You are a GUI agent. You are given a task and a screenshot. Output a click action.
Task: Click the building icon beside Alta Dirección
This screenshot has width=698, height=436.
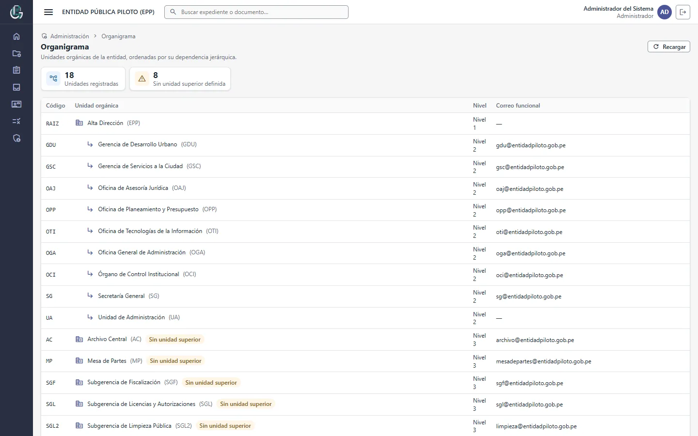79,123
